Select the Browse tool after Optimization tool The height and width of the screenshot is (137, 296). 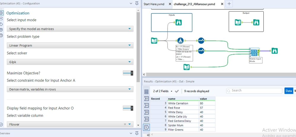point(275,51)
